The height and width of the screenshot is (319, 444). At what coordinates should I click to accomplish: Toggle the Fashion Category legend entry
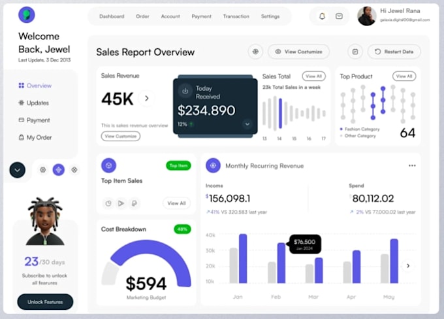tap(360, 129)
